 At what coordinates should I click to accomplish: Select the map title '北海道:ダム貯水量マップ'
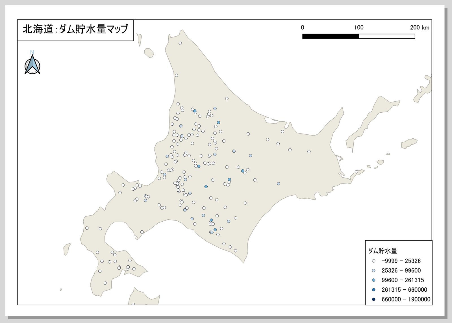tap(75, 29)
